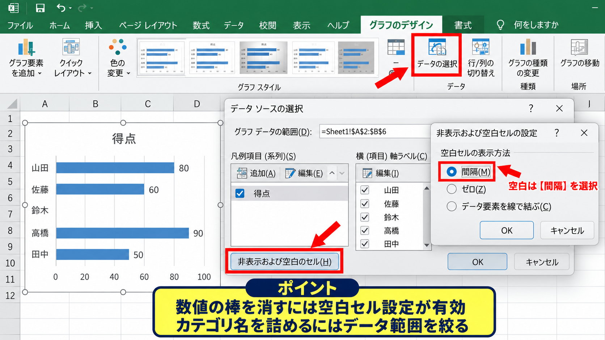Click the Redo arrow icon

pos(82,8)
